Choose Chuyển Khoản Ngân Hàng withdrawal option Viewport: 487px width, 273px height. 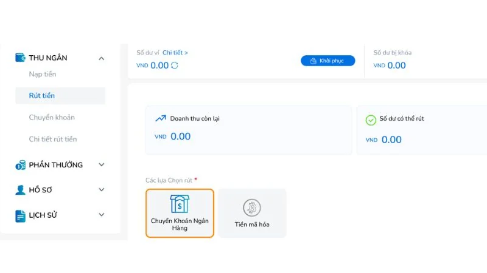tap(180, 214)
